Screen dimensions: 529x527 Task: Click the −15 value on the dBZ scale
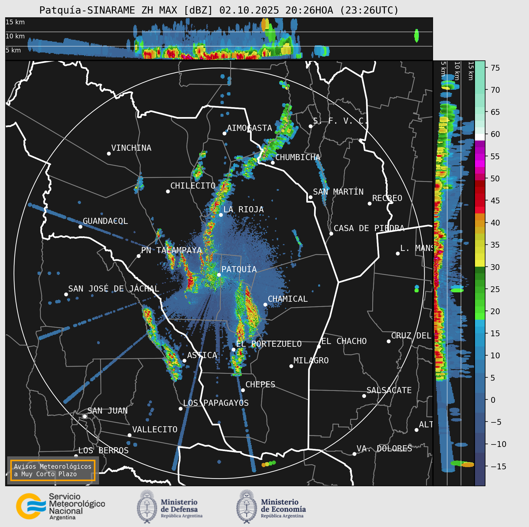[x=499, y=467]
